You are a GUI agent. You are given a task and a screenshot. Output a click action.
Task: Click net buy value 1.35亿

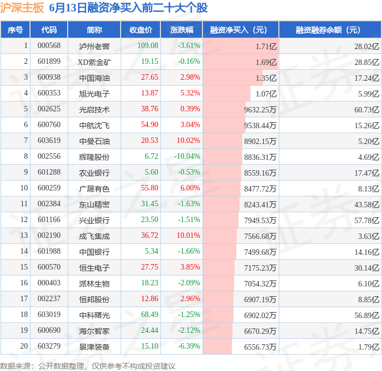[x=266, y=78]
